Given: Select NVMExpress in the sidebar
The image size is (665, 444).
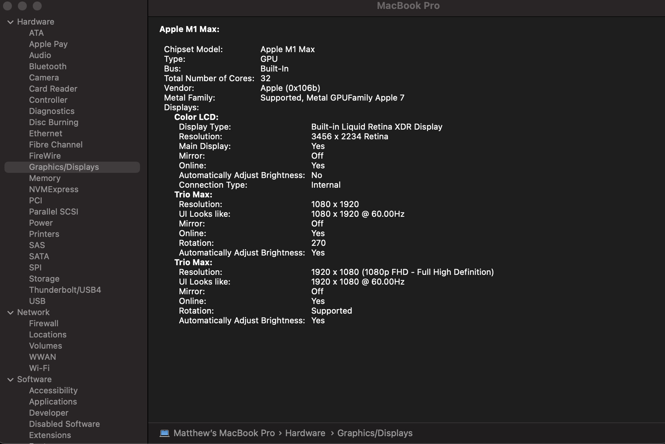Looking at the screenshot, I should pos(54,190).
